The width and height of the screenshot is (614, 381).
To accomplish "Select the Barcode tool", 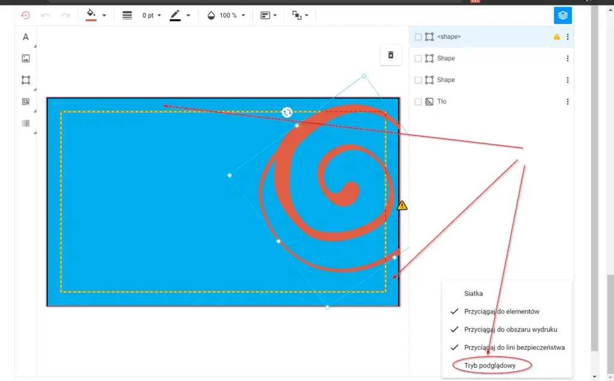I will (26, 123).
